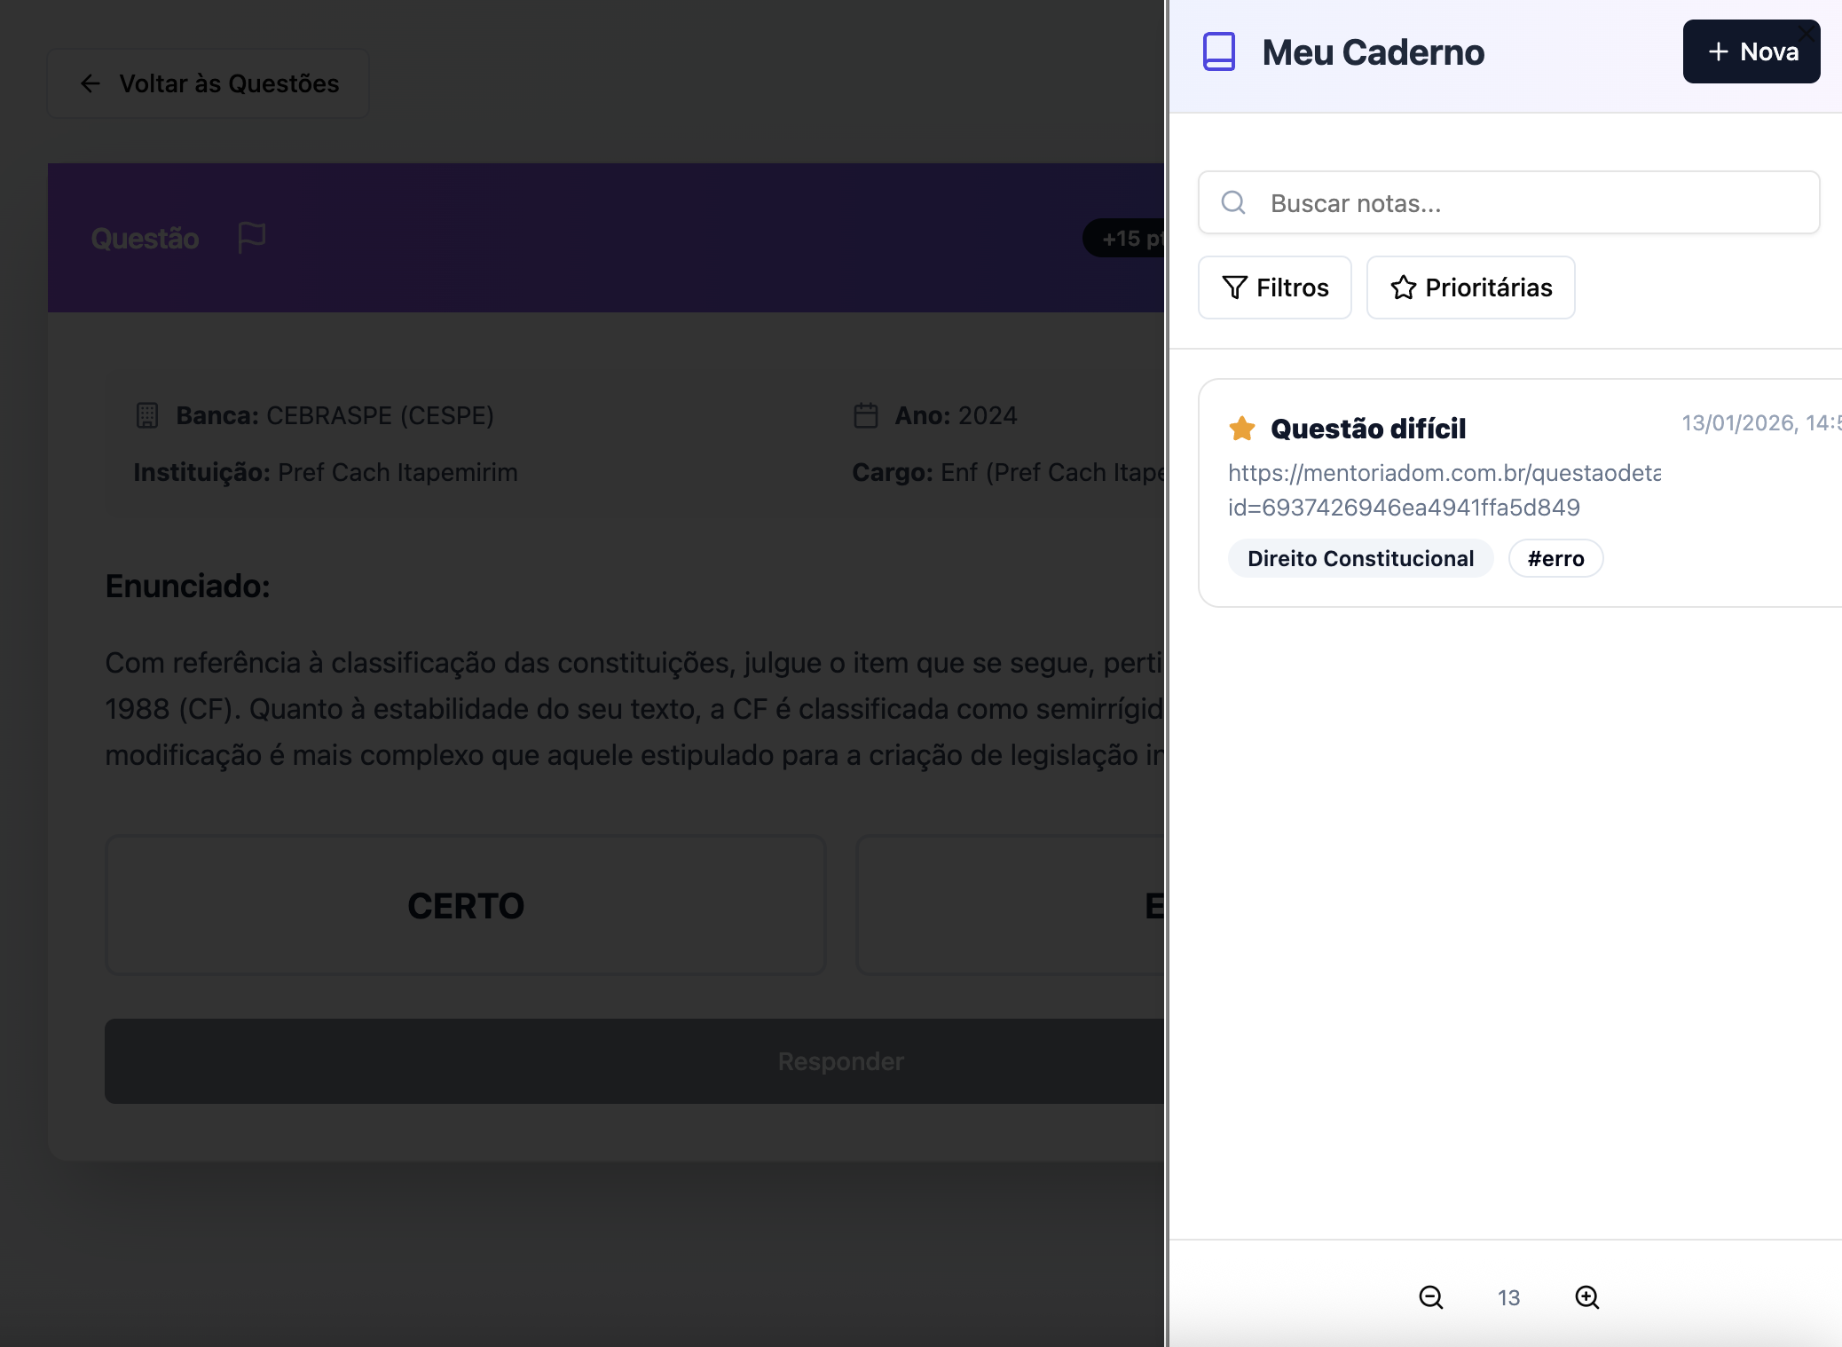The height and width of the screenshot is (1347, 1842).
Task: Click the calendar icon beside Ano
Action: pyautogui.click(x=865, y=415)
